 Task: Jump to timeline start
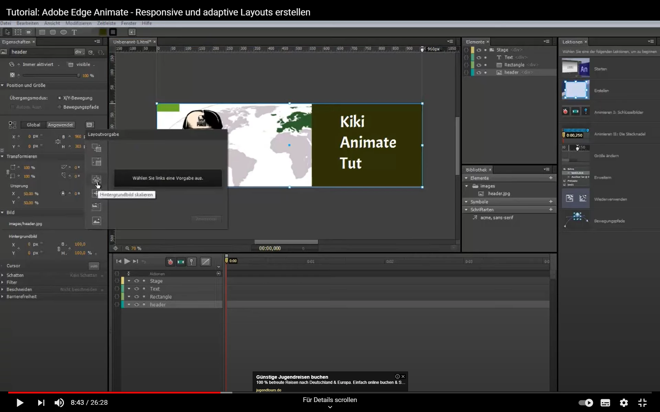point(119,262)
